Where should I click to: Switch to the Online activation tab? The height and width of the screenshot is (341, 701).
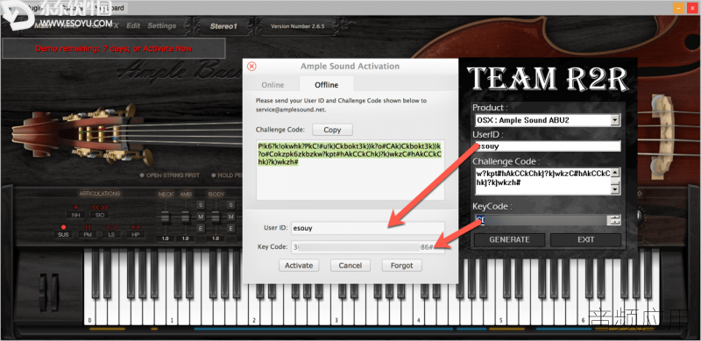(273, 84)
